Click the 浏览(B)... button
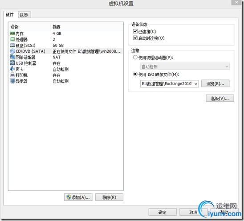Screen dimensions: 244x221 click(215, 83)
